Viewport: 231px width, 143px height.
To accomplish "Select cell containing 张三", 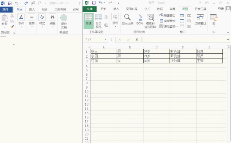I will (x=103, y=51).
